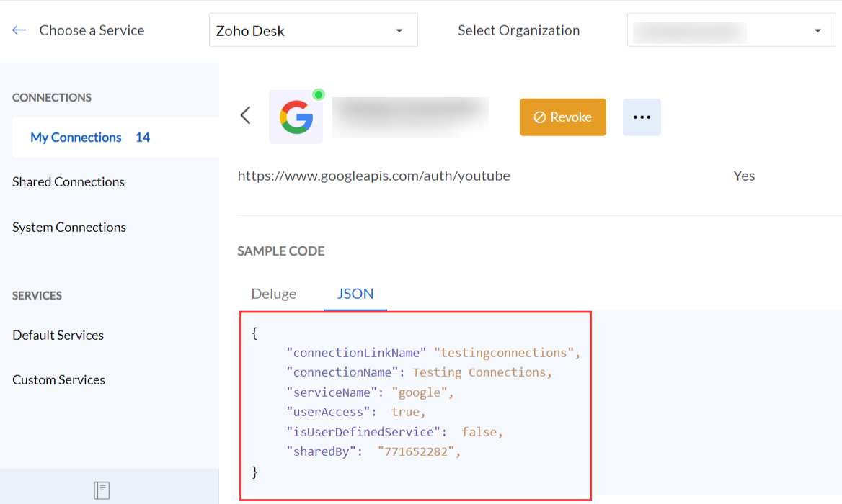The image size is (842, 504).
Task: Click the googleapis YouTube scope URL
Action: [x=373, y=176]
